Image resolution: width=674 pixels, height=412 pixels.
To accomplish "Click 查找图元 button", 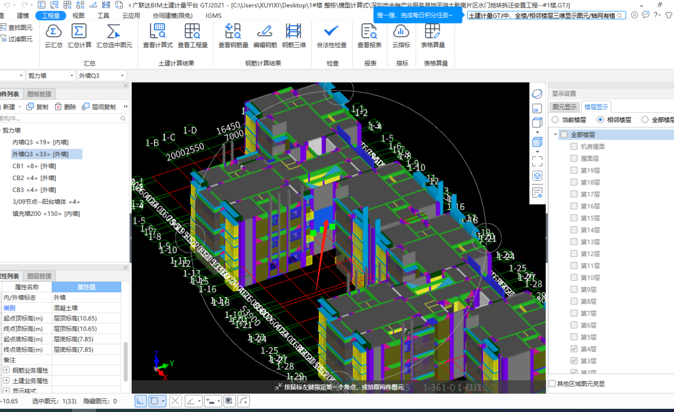I will tap(17, 27).
